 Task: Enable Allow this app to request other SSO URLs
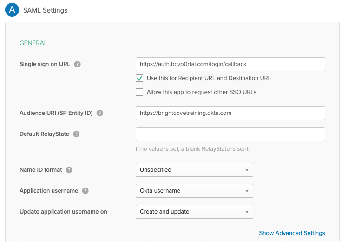click(x=139, y=92)
